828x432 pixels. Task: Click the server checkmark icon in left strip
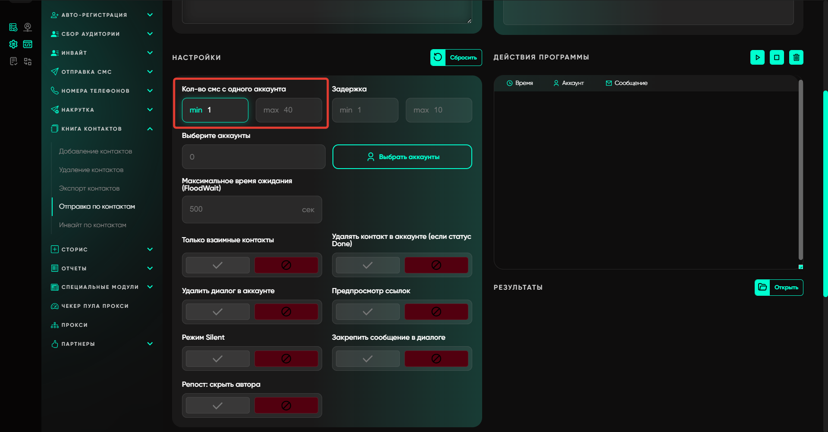click(x=13, y=28)
